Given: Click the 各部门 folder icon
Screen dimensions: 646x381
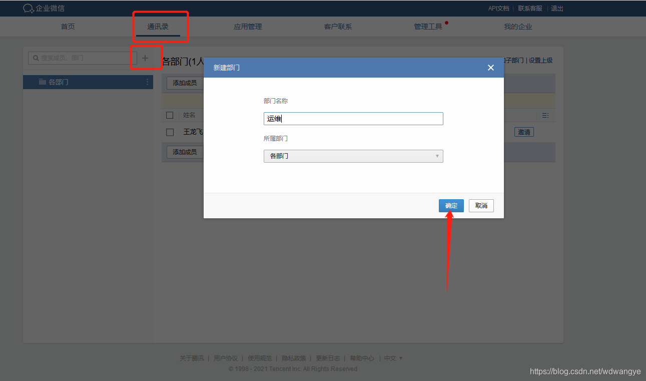Looking at the screenshot, I should click(43, 82).
